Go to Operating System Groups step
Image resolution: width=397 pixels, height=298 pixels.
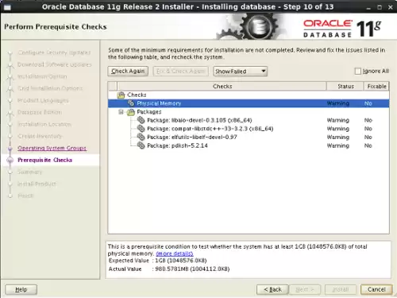(52, 148)
